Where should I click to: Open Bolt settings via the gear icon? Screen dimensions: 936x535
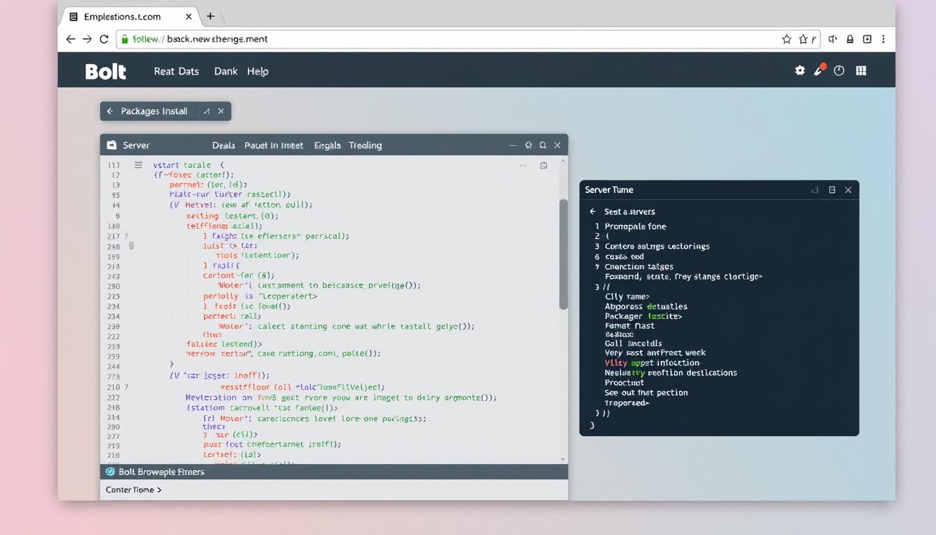[799, 70]
